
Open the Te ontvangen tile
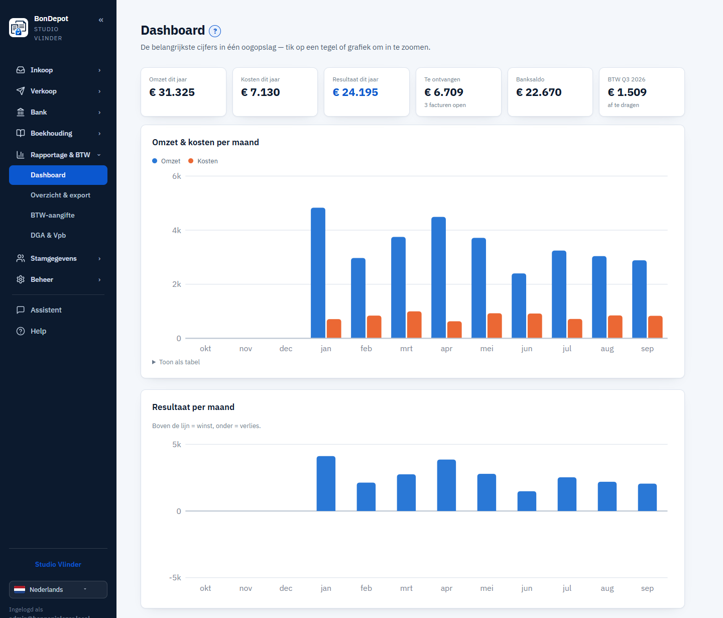[458, 92]
